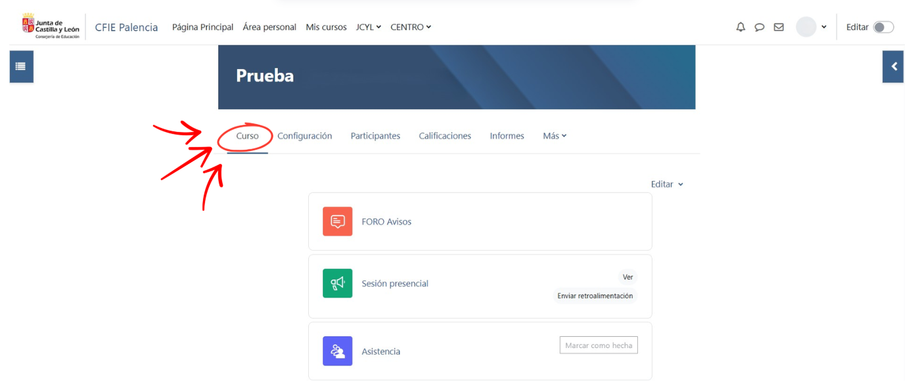
Task: Click the FORO Avisos forum icon
Action: tap(337, 221)
